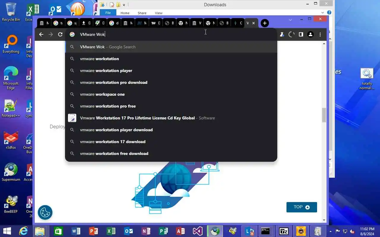This screenshot has height=237, width=380.
Task: Pick suggestion 'vmware workstation pro download'
Action: pos(171,82)
